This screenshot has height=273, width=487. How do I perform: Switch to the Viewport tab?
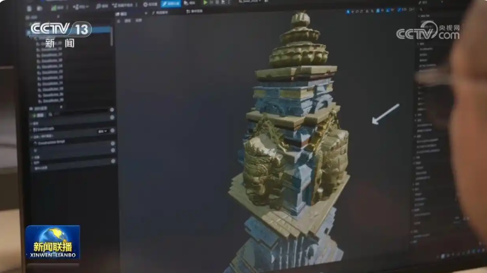(x=122, y=14)
